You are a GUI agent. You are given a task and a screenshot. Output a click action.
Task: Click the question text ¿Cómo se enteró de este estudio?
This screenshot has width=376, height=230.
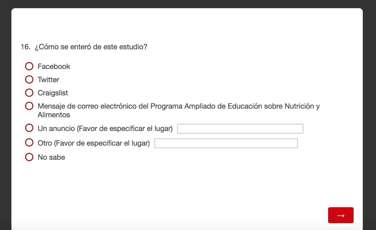point(91,47)
